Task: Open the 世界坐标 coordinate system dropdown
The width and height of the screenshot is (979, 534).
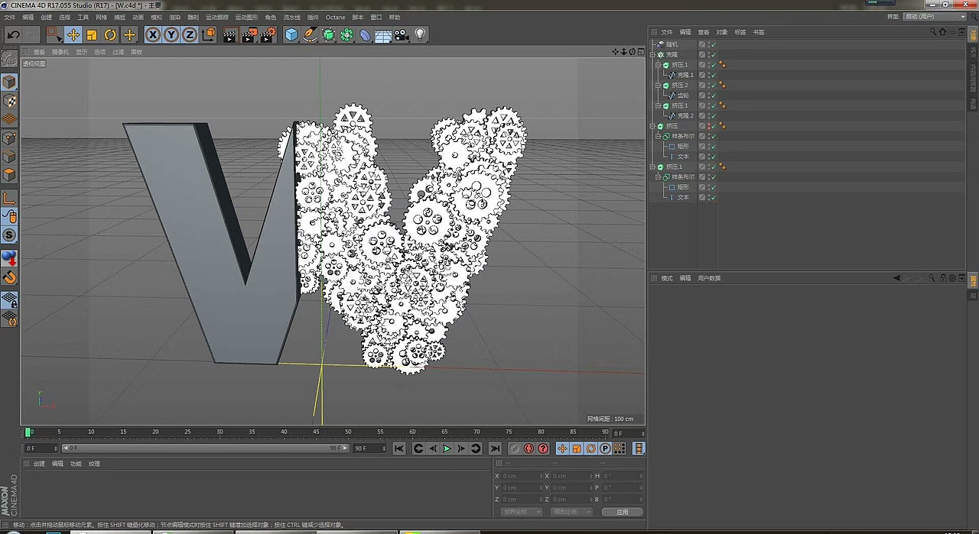Action: 521,512
